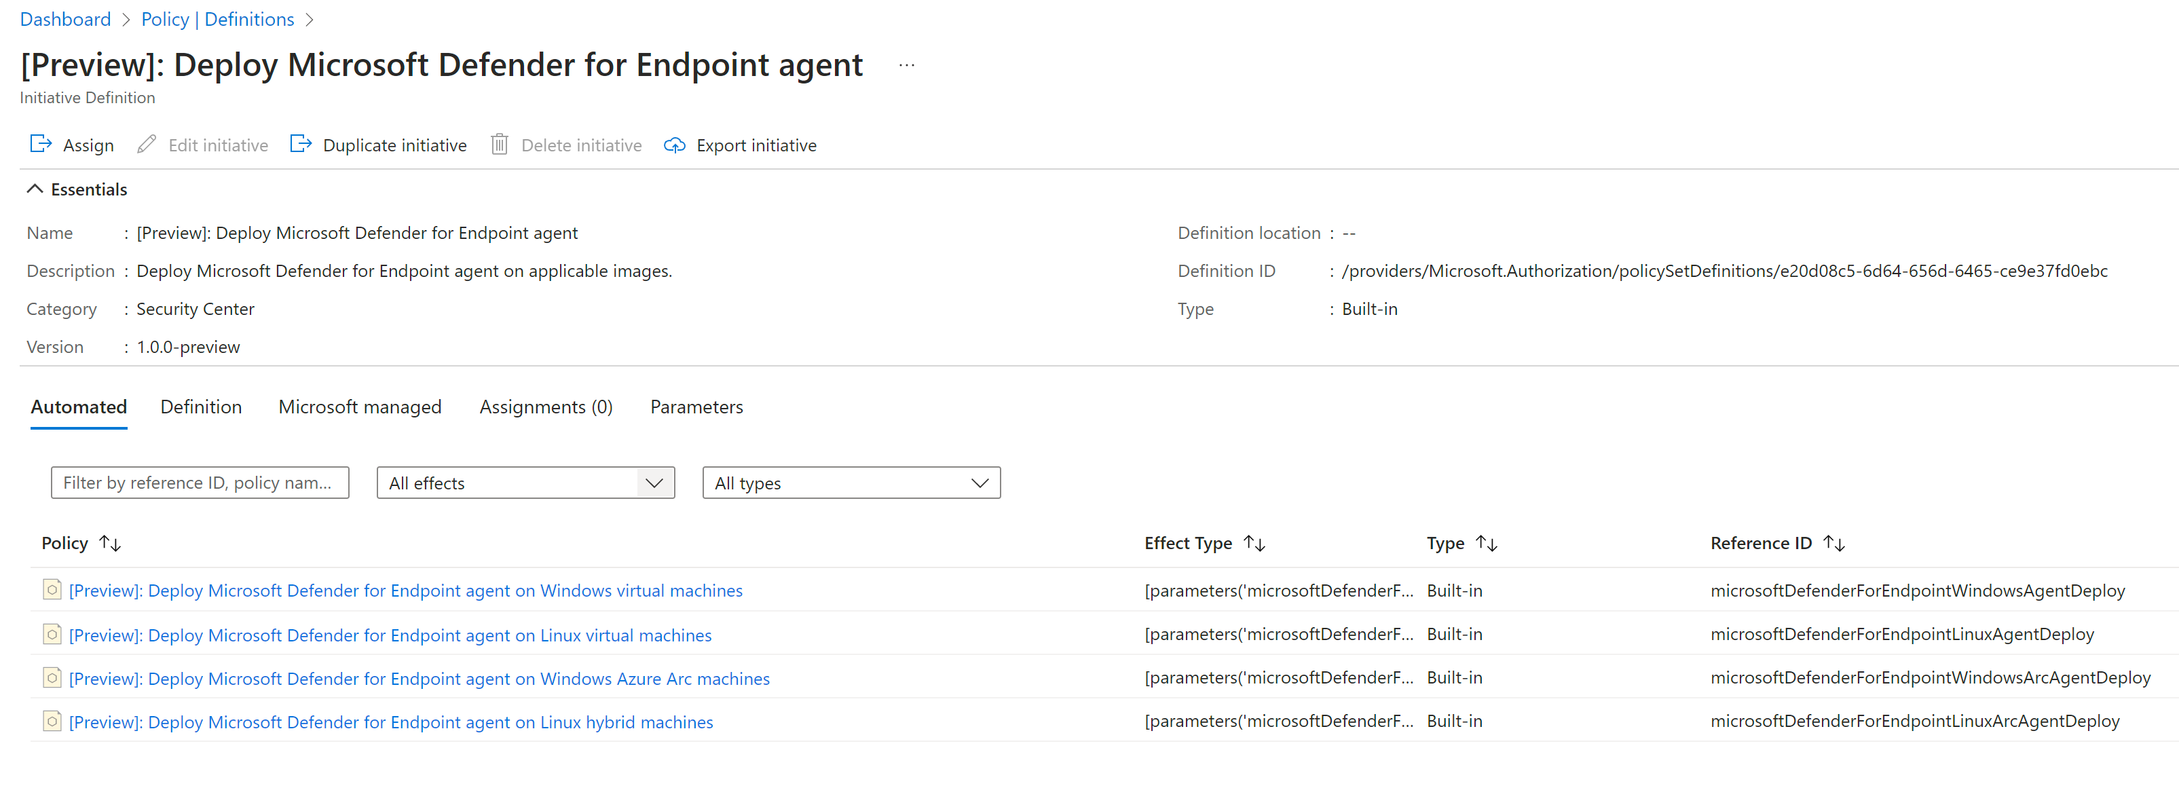2179x786 pixels.
Task: Click Duplicate initiative button label
Action: [x=394, y=145]
